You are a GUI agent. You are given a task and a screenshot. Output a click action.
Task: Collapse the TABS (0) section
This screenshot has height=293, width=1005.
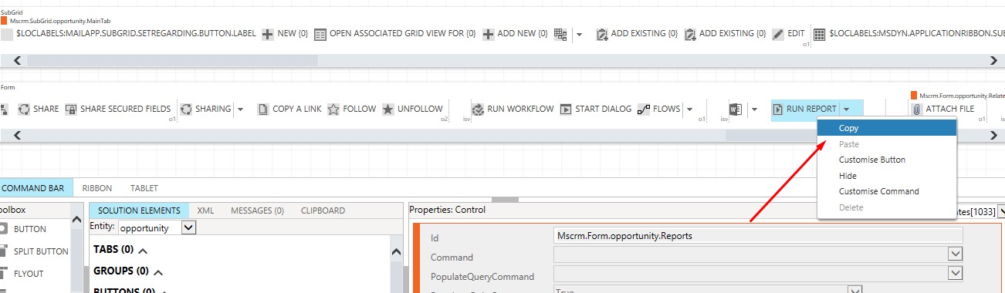142,251
